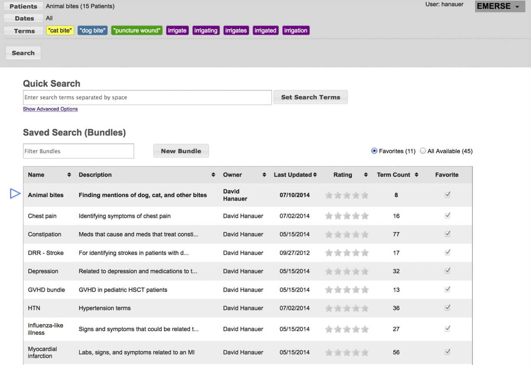Show Advanced Options for quick search

(x=50, y=109)
